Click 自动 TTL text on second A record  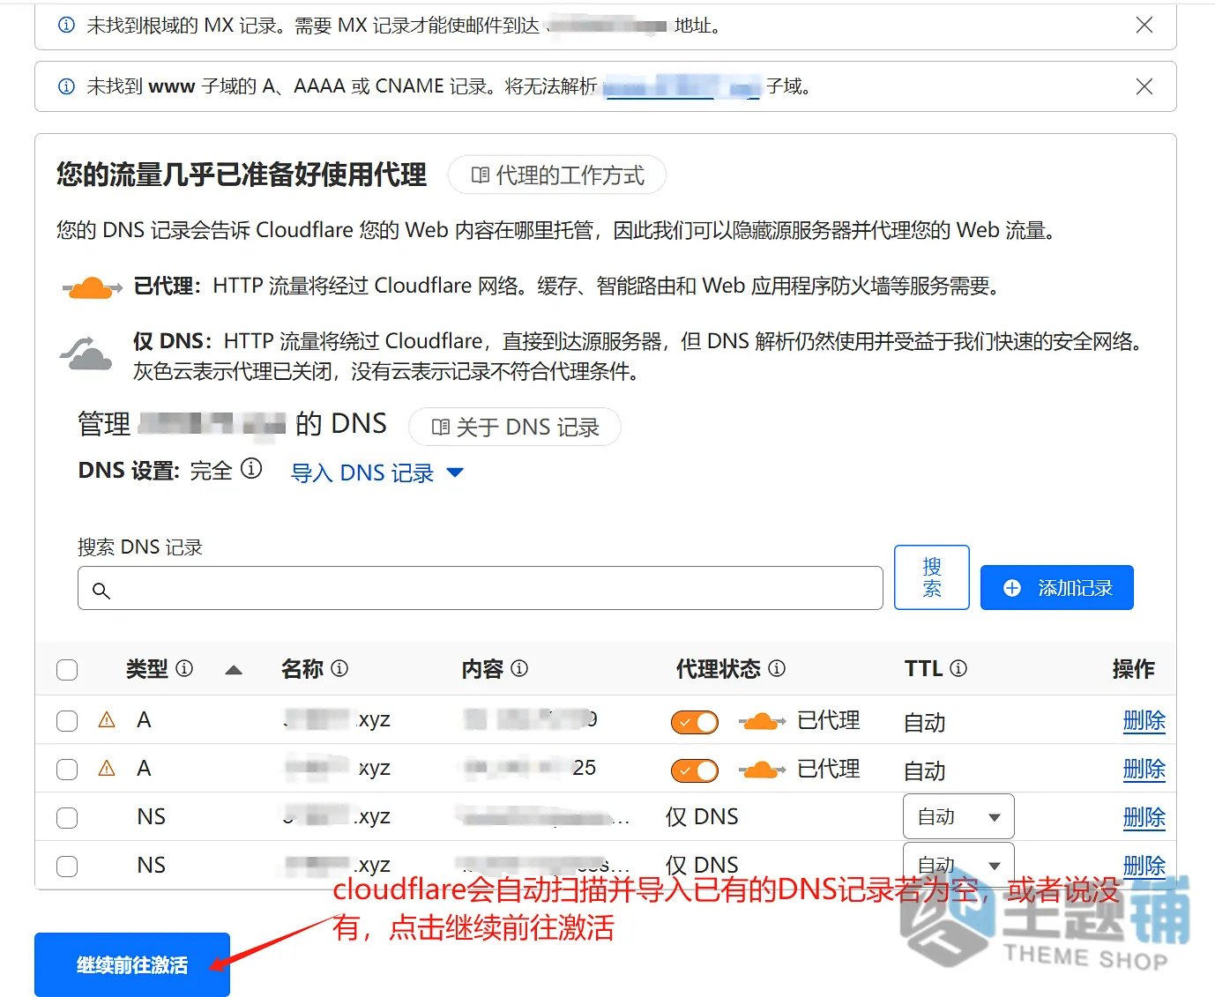click(925, 771)
